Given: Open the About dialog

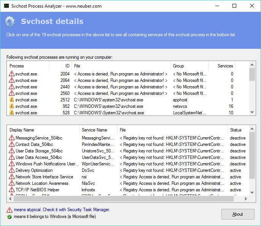Looking at the screenshot, I should [238, 214].
